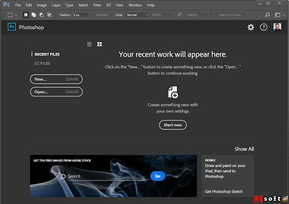Select the RECENT FILES tab
This screenshot has width=289, height=204.
47,54
